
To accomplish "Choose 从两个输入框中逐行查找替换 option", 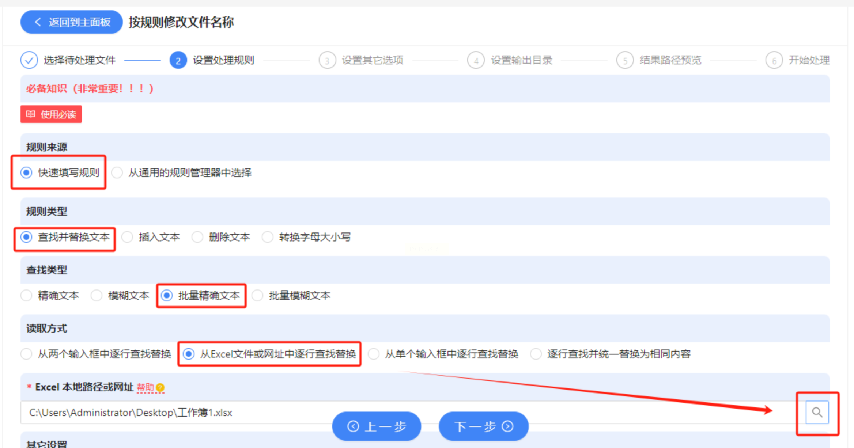I will (x=26, y=354).
